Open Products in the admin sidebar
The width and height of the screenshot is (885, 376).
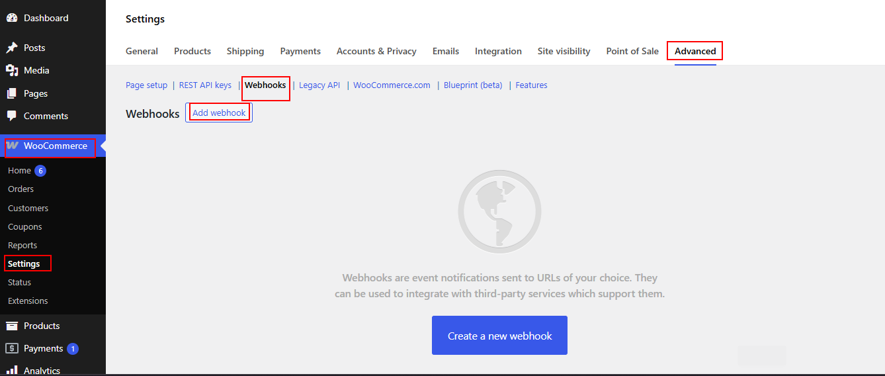(42, 326)
